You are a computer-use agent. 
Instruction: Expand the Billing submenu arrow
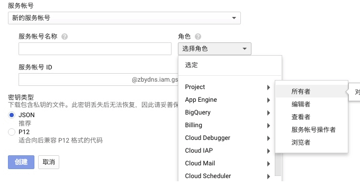click(x=268, y=126)
